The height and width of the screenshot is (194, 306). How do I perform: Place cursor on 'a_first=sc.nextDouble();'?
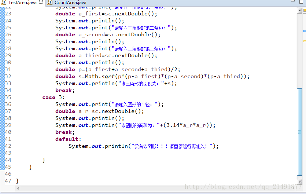coord(118,14)
